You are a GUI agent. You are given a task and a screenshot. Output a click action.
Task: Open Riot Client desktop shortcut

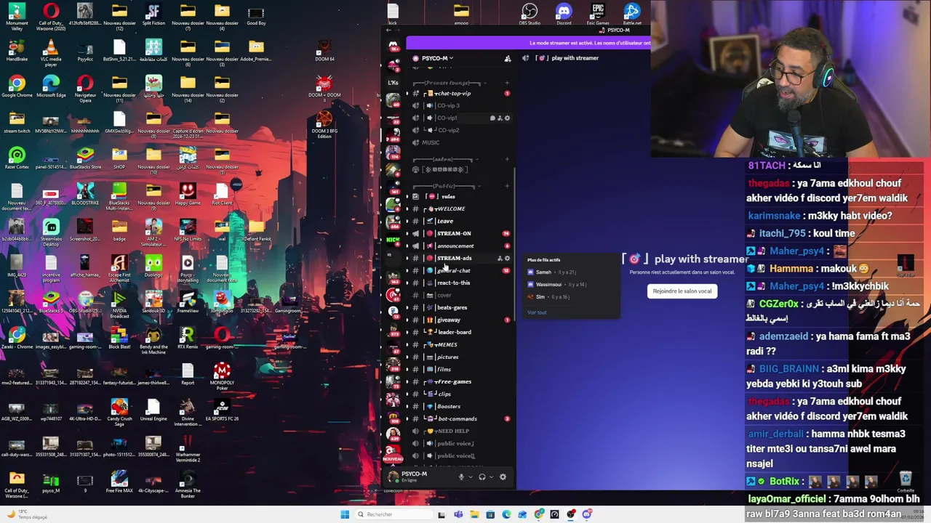[x=222, y=194]
